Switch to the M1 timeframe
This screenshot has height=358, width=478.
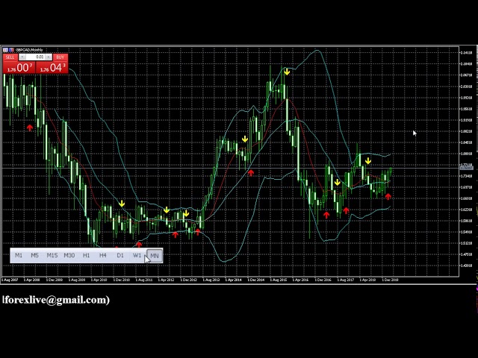click(19, 256)
